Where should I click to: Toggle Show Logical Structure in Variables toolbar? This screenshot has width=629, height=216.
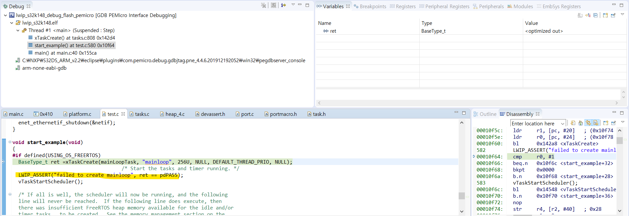588,15
